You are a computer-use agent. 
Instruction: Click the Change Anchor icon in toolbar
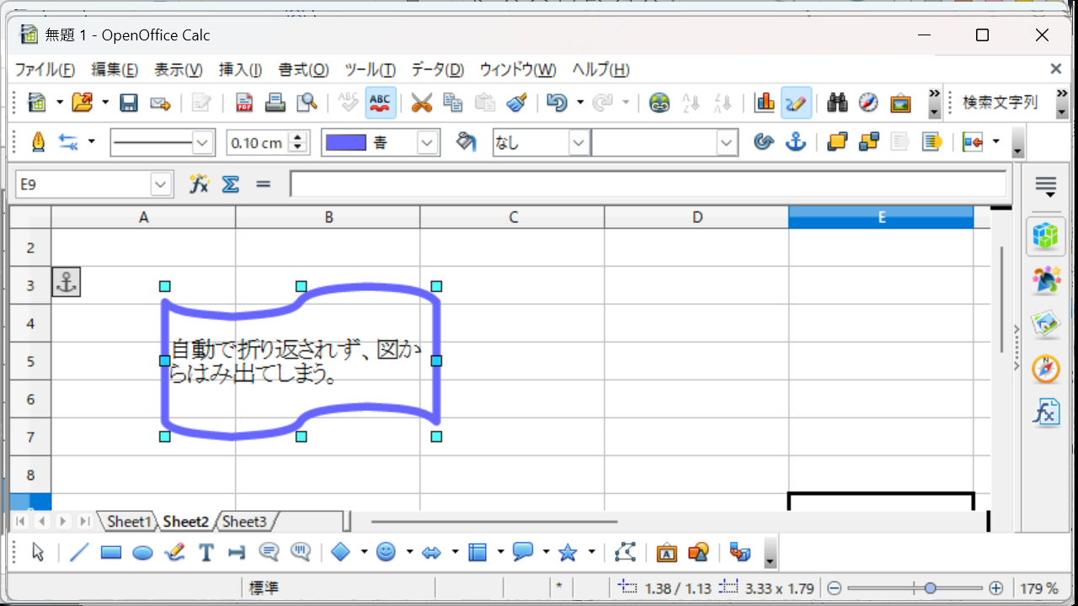796,142
